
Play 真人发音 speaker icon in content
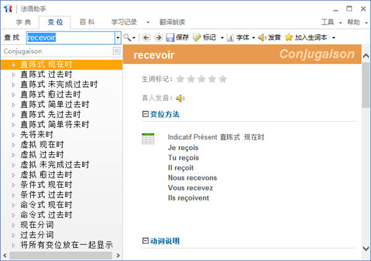pos(180,97)
